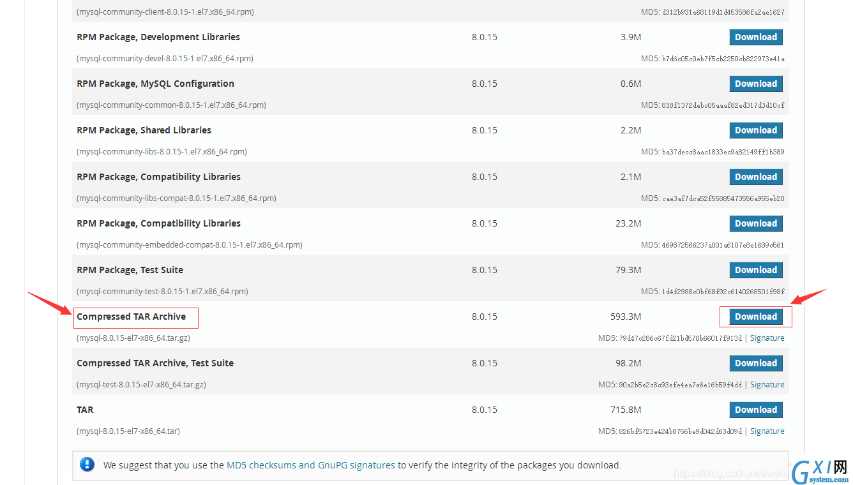The height and width of the screenshot is (485, 853).
Task: Download the 593.3M Compressed TAR Archive
Action: (756, 317)
